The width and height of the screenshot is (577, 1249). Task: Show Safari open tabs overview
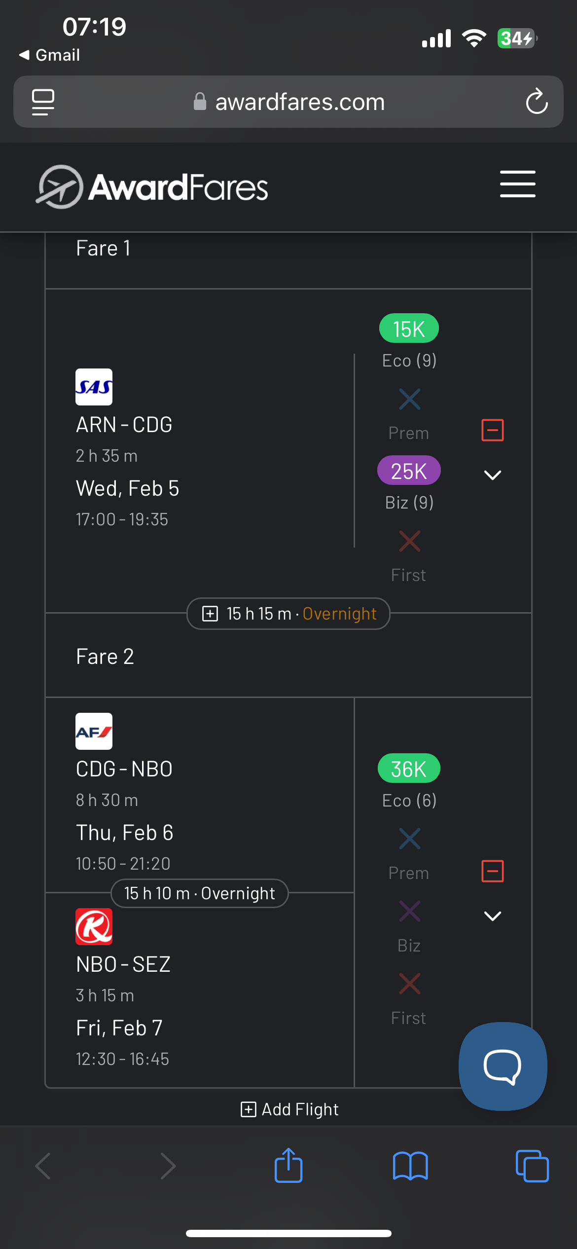[x=532, y=1166]
